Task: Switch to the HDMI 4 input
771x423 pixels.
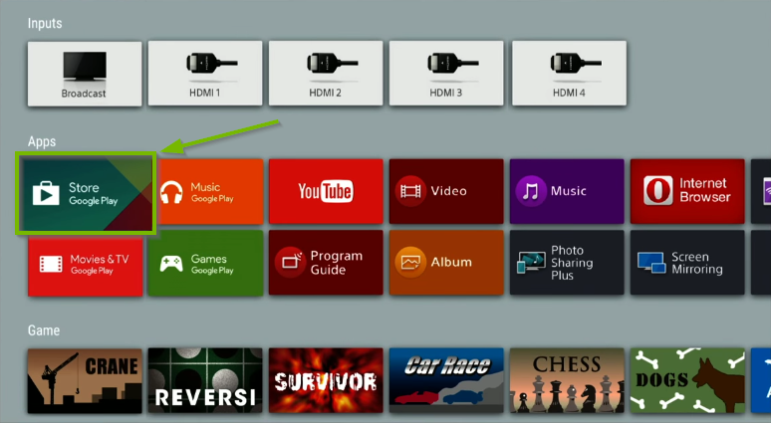Action: pyautogui.click(x=569, y=74)
